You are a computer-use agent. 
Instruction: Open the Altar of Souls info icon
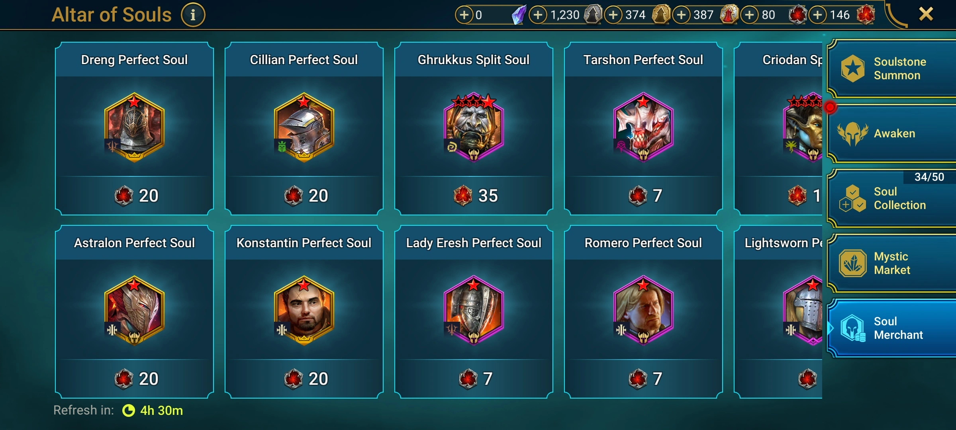[193, 15]
